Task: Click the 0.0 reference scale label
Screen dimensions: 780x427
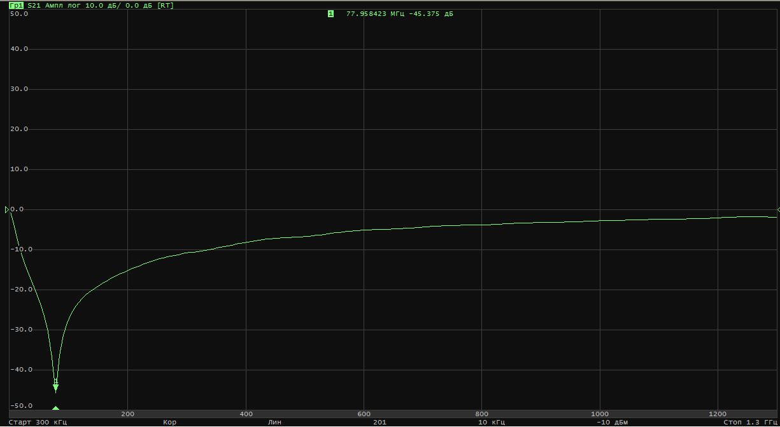Action: point(17,209)
